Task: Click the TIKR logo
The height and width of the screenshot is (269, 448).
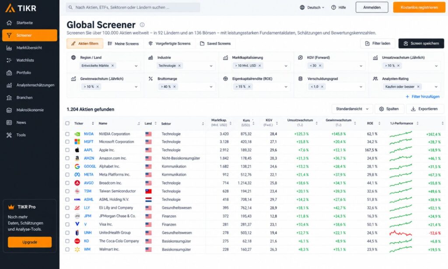Action: coord(21,8)
